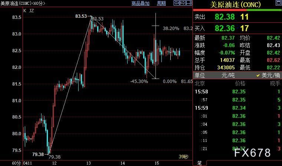Click the split-panel layout icon

pos(189,3)
